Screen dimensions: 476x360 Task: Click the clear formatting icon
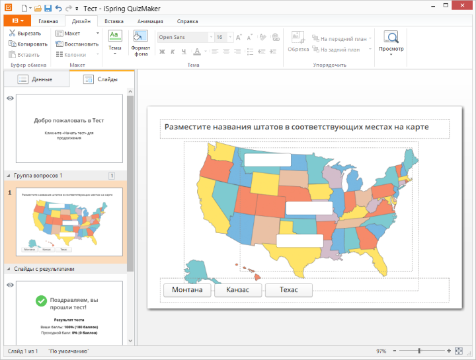[x=262, y=37]
